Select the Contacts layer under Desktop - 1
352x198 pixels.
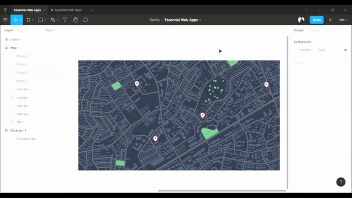[26, 139]
